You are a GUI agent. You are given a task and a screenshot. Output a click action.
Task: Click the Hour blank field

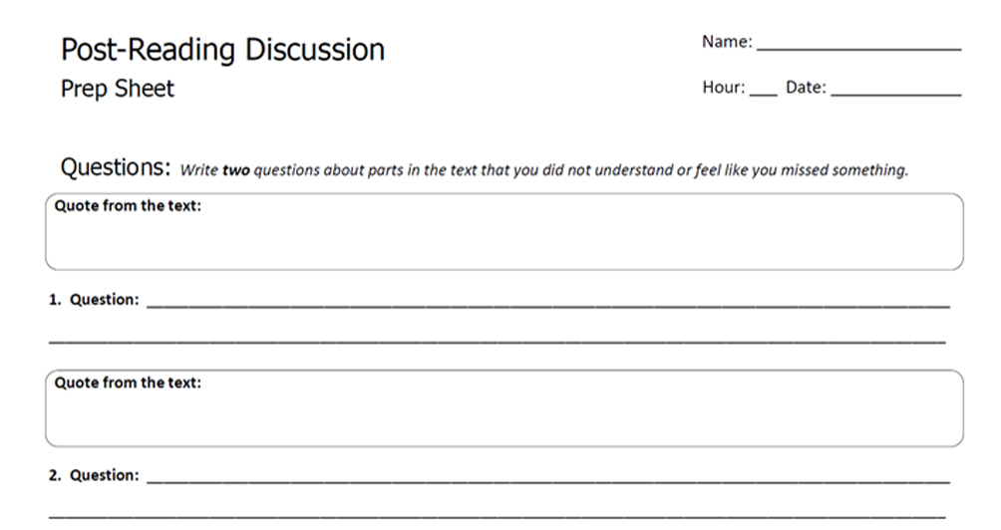click(x=762, y=91)
